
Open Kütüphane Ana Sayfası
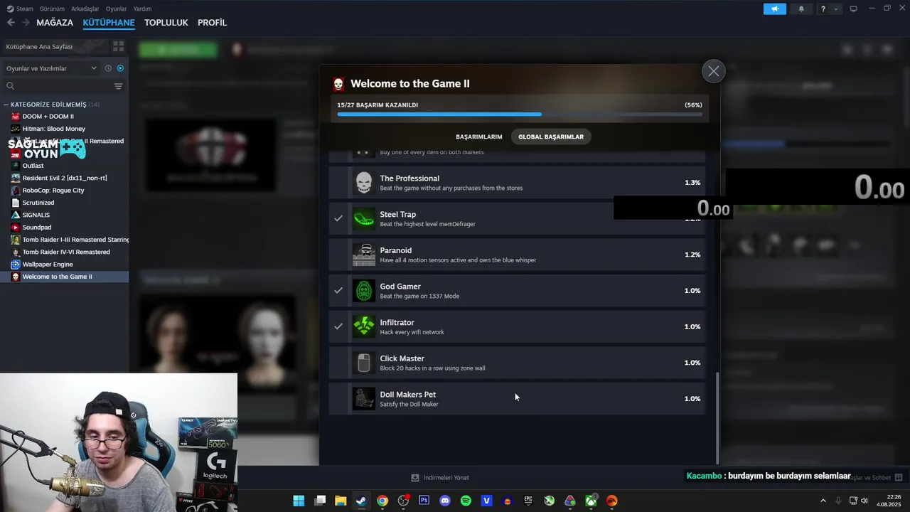40,46
